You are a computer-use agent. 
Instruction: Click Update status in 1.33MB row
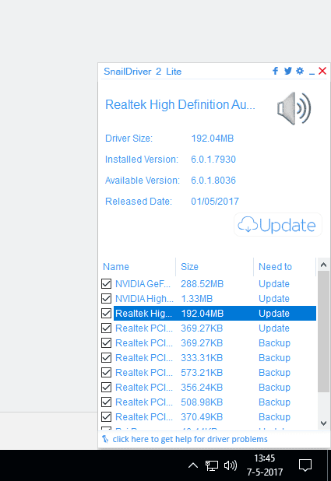[274, 298]
